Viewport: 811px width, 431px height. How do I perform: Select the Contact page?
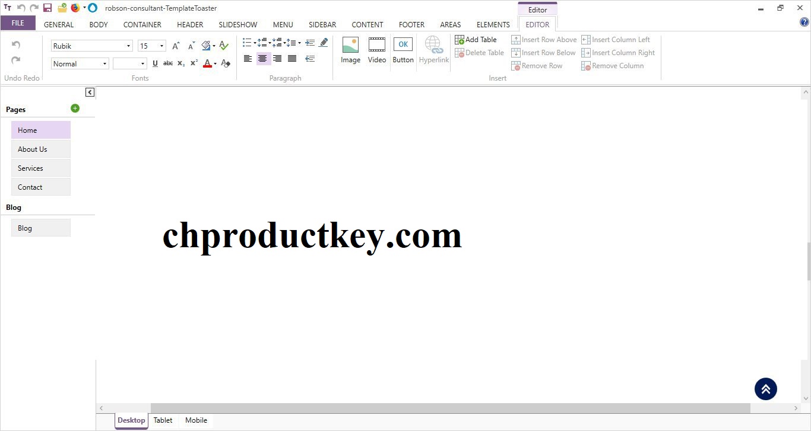[41, 187]
